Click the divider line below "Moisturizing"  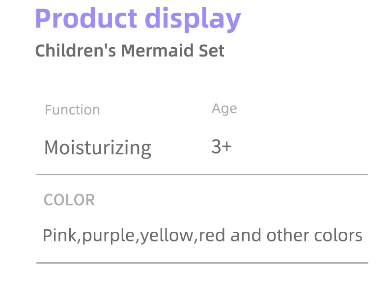pos(202,174)
